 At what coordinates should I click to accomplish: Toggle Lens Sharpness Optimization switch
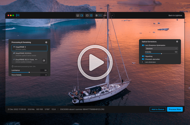pyautogui.click(x=143, y=45)
